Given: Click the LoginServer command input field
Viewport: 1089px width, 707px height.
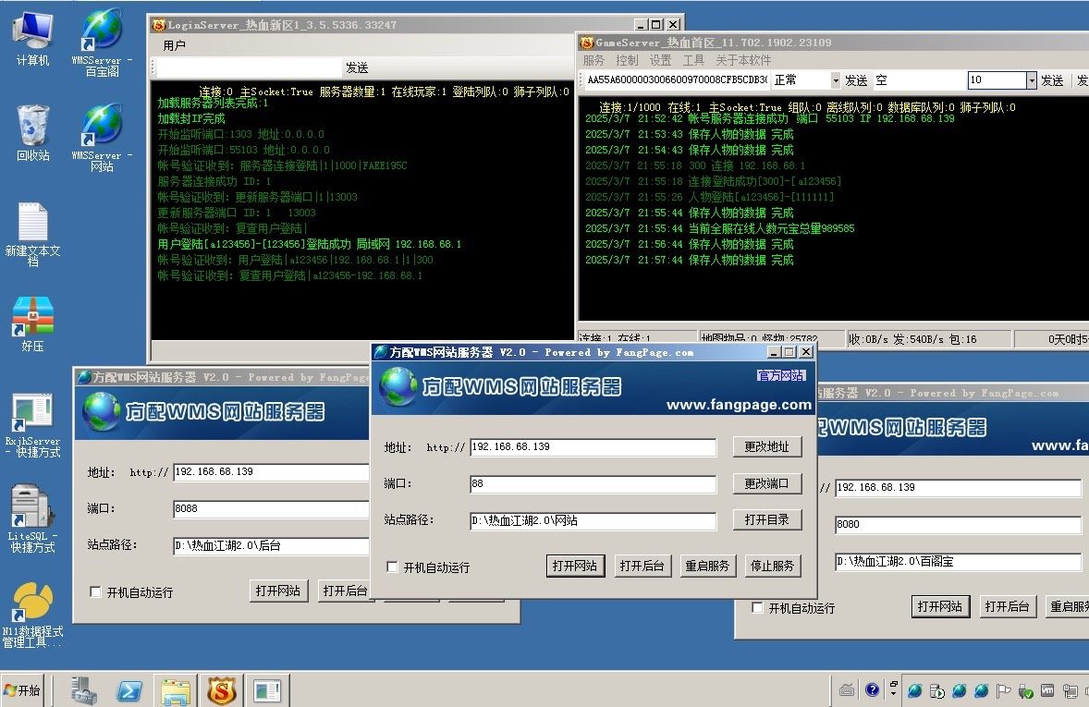Looking at the screenshot, I should click(250, 68).
